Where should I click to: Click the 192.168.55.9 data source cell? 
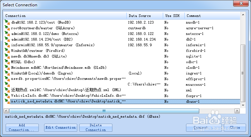[x=140, y=45]
